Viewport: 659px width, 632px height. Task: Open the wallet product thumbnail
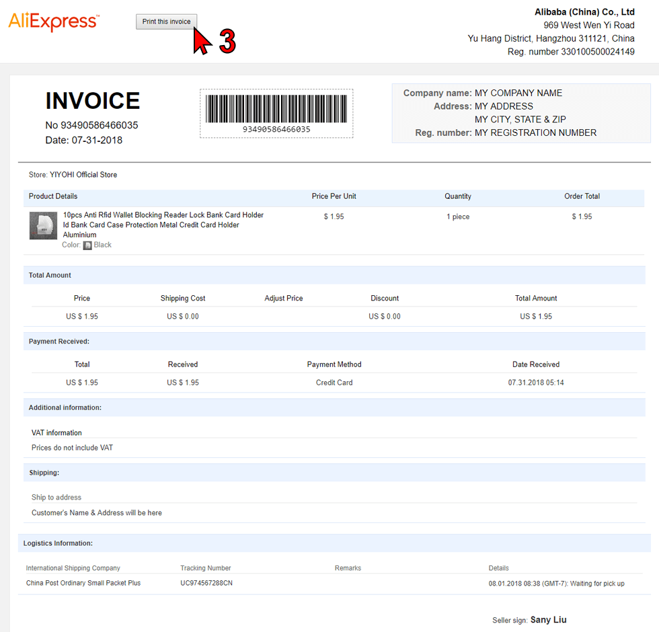pyautogui.click(x=43, y=225)
